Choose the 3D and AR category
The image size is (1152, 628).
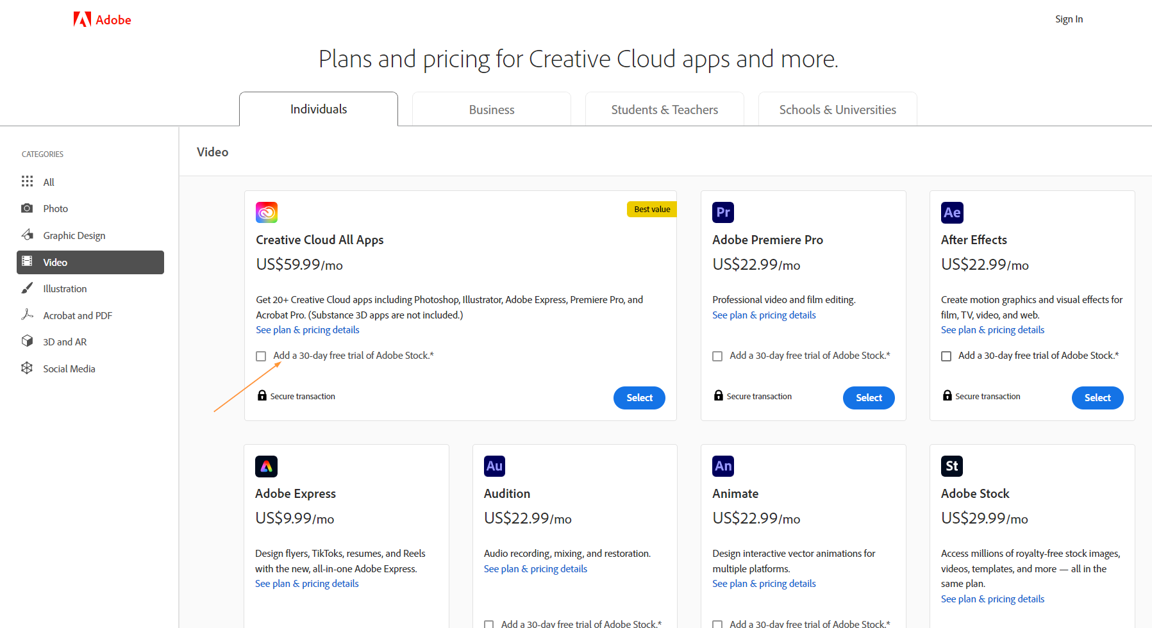coord(64,342)
